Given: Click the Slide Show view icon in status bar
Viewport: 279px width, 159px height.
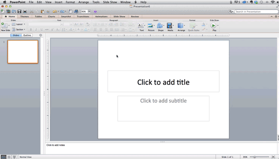Looking at the screenshot, I should (x=15, y=157).
